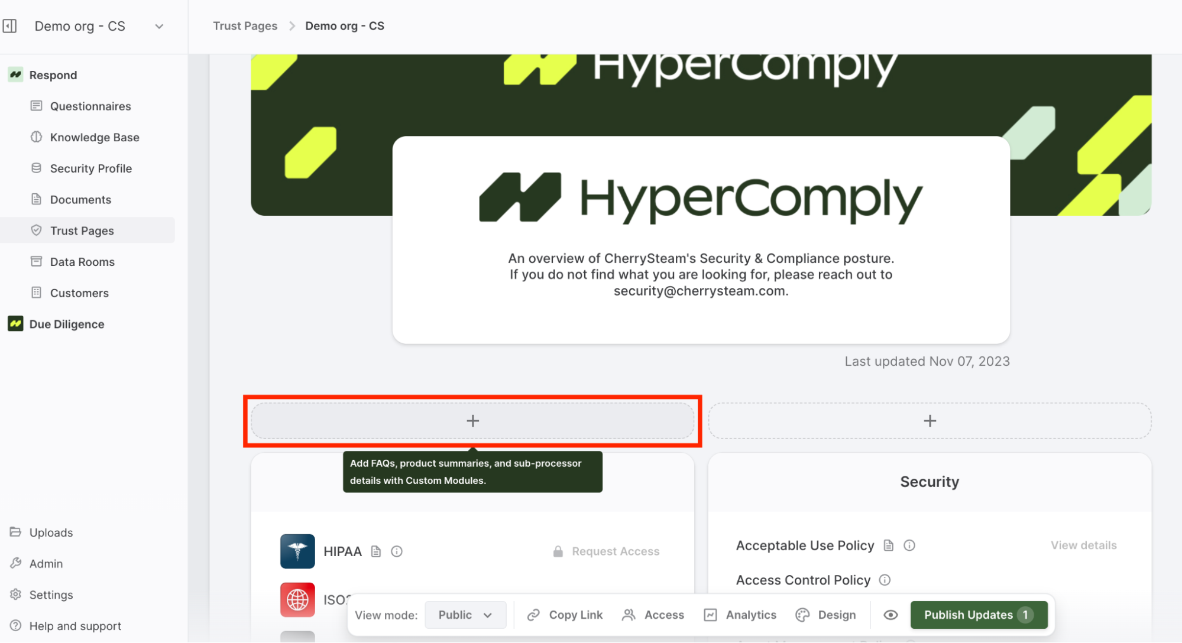The width and height of the screenshot is (1182, 643).
Task: Click the Customers building icon
Action: pyautogui.click(x=37, y=293)
